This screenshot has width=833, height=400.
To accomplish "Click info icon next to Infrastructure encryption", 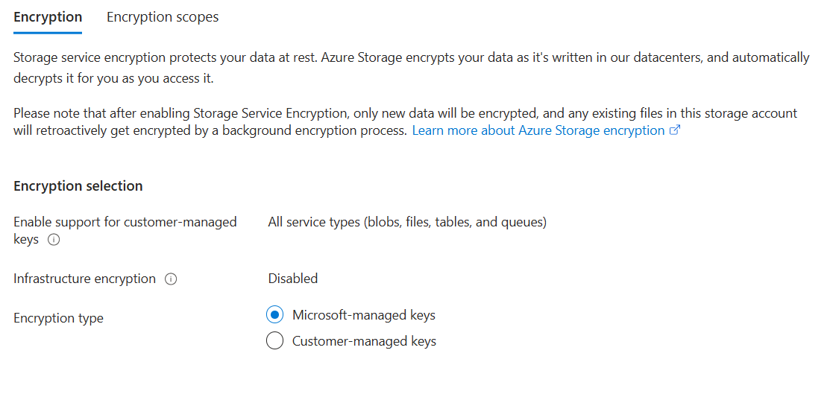I will coord(171,279).
